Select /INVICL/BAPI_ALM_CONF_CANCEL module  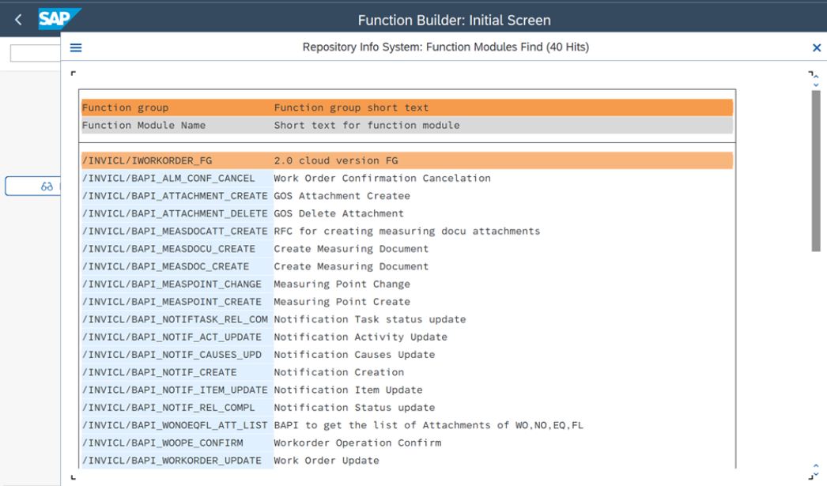pos(168,179)
